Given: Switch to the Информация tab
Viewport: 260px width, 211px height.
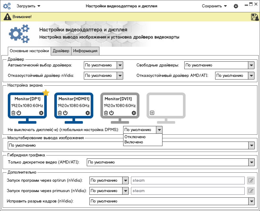Looking at the screenshot, I should click(85, 51).
